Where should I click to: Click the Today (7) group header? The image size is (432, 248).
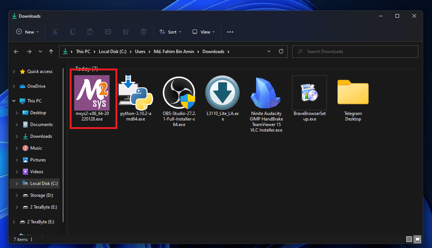pos(86,69)
